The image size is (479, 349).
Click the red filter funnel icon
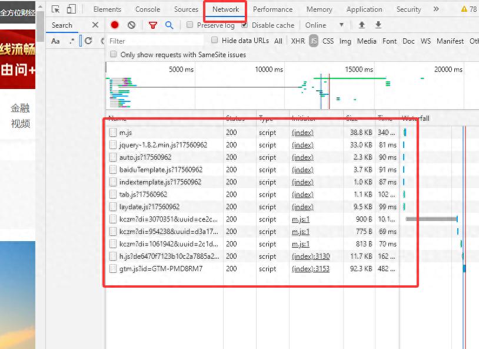pyautogui.click(x=153, y=25)
